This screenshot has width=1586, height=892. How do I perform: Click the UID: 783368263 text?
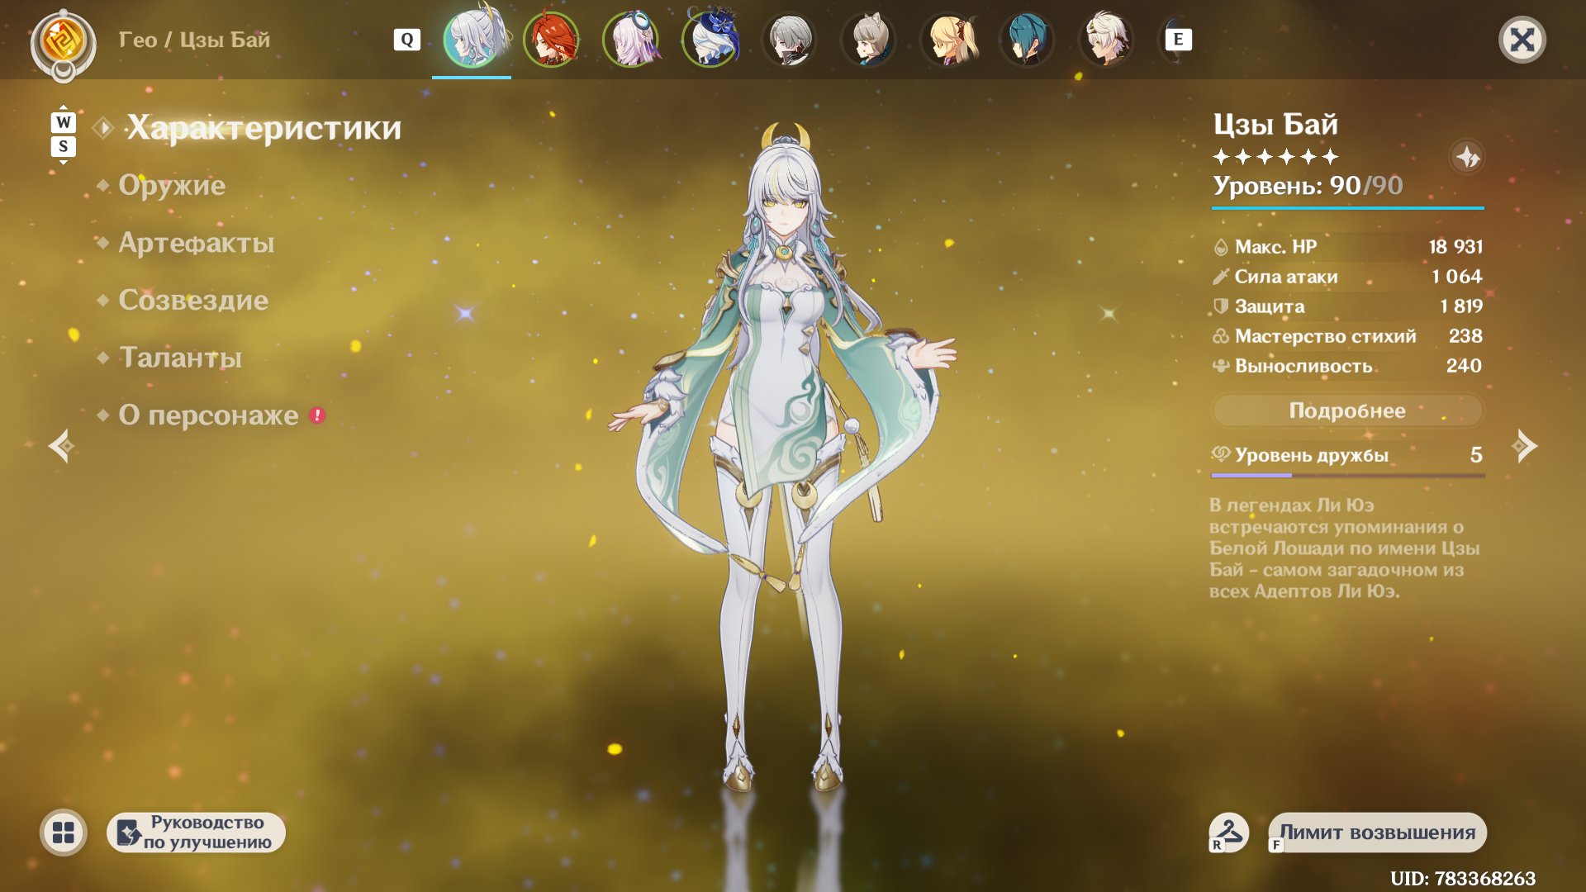[1463, 878]
